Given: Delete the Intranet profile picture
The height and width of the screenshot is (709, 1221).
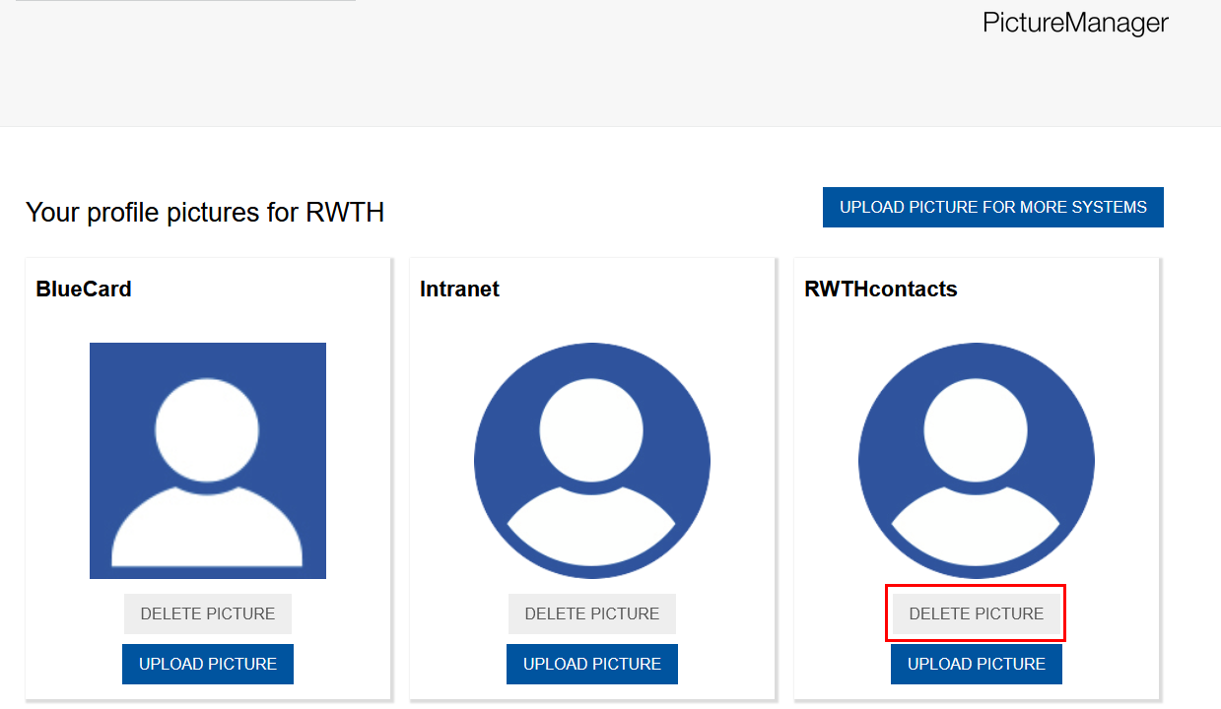Looking at the screenshot, I should [x=591, y=612].
